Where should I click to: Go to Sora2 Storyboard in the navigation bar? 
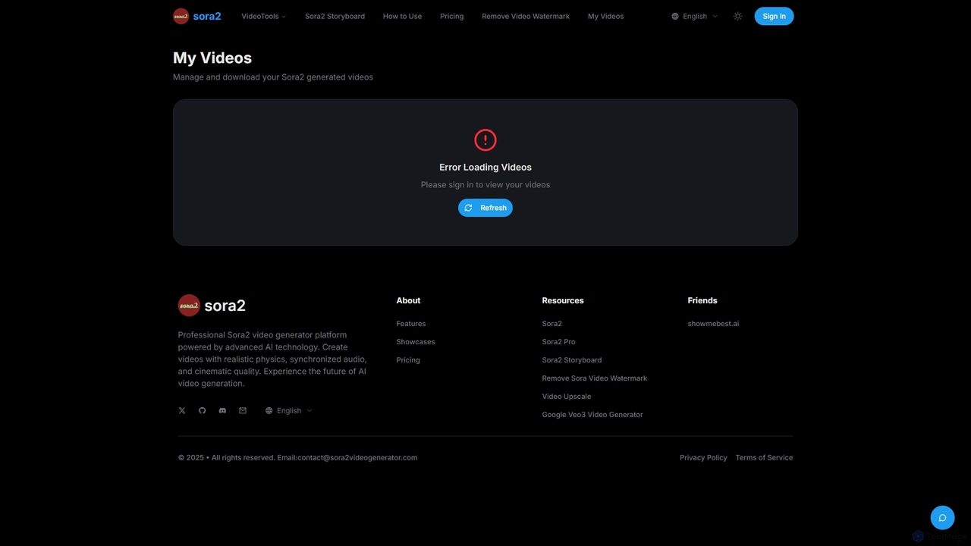(335, 16)
